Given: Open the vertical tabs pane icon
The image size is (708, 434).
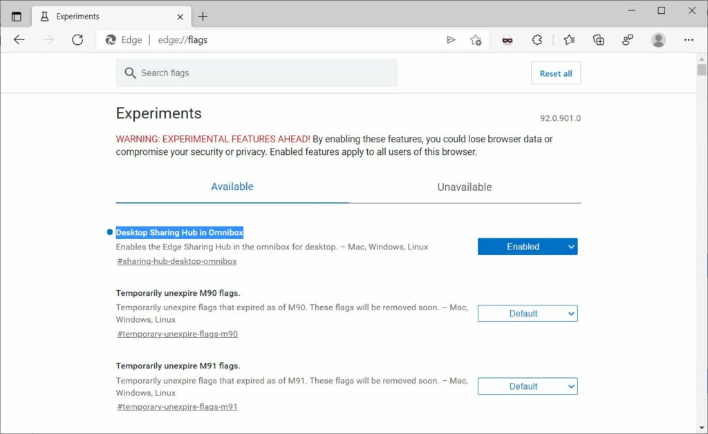Looking at the screenshot, I should (x=17, y=17).
